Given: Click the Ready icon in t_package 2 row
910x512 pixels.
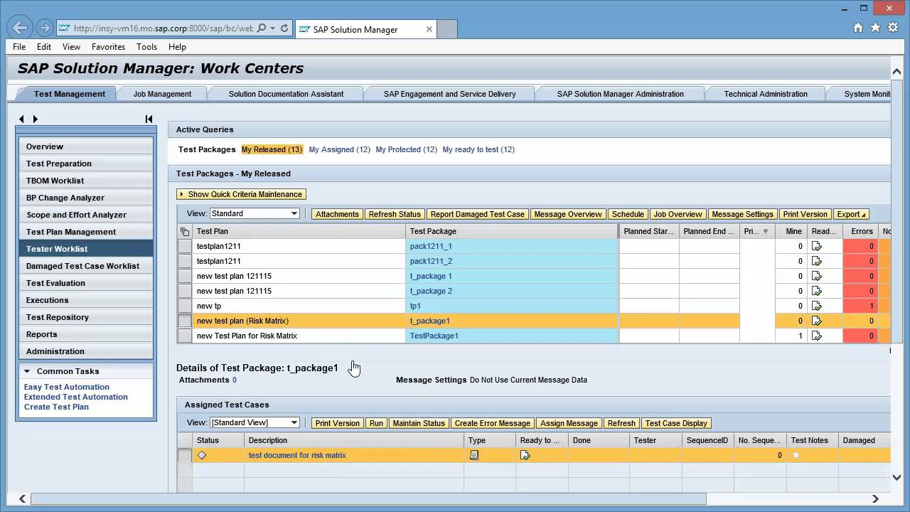Looking at the screenshot, I should [816, 291].
